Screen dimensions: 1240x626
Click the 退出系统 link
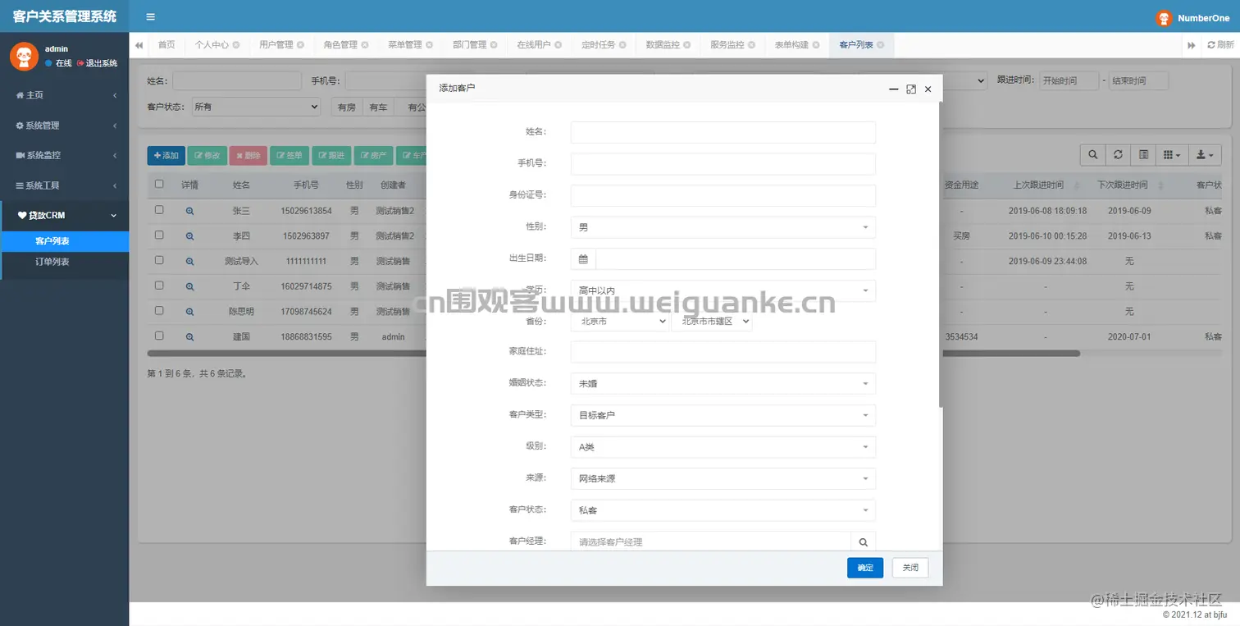(98, 63)
